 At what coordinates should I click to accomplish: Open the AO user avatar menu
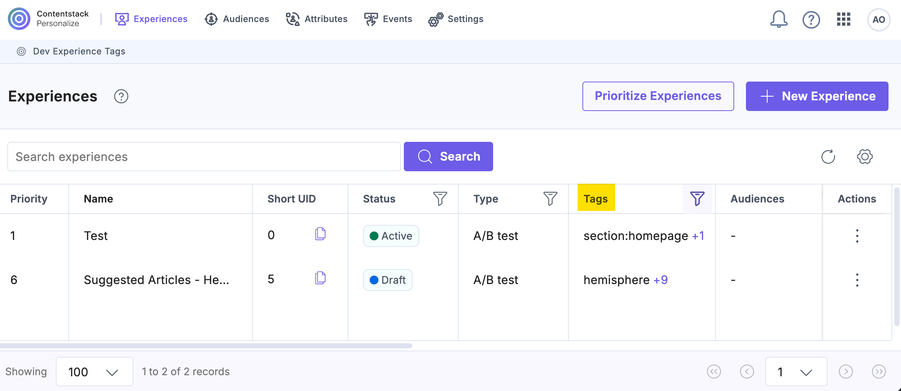[879, 19]
